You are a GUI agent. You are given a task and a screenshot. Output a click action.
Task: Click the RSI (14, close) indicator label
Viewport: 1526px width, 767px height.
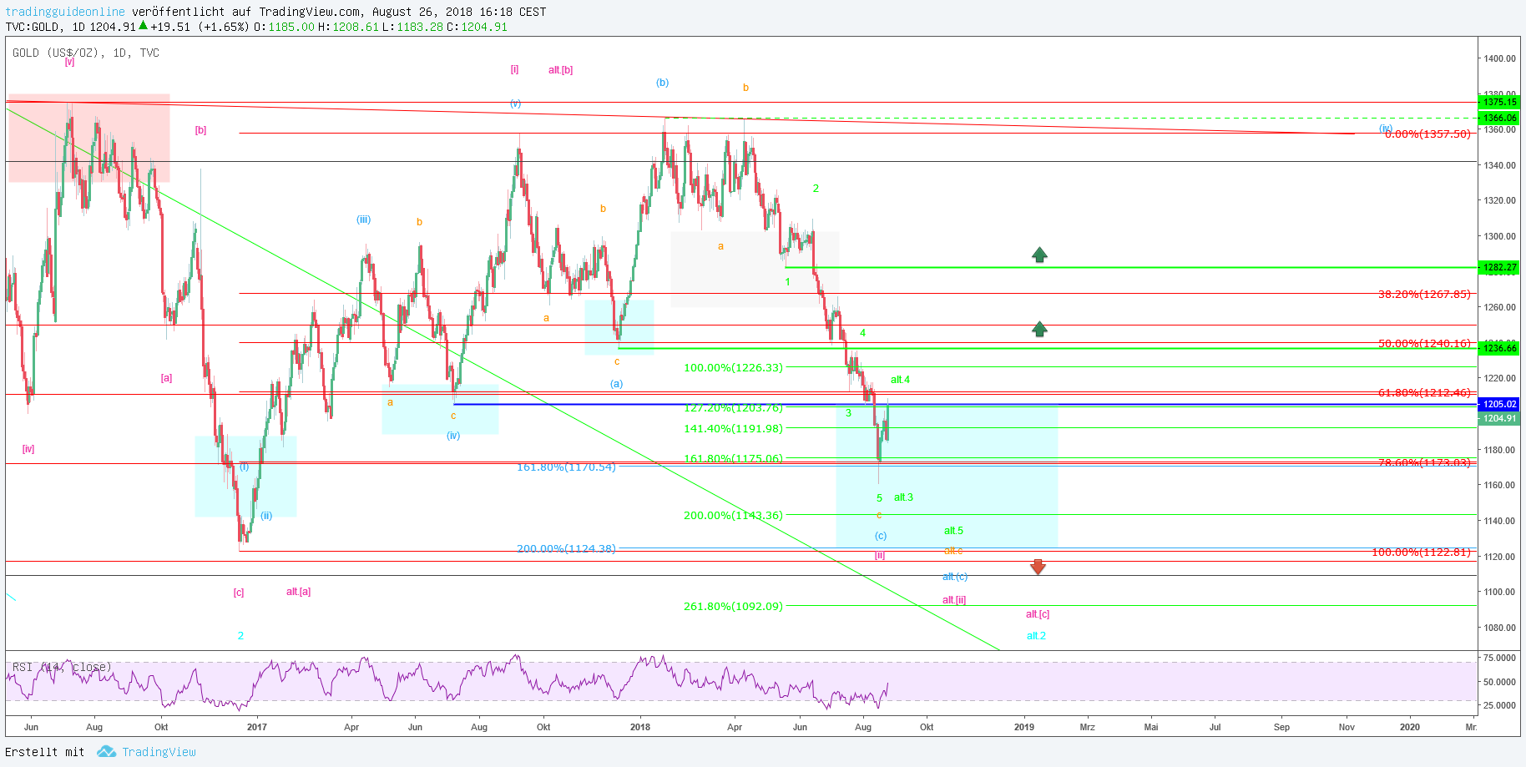(x=62, y=667)
